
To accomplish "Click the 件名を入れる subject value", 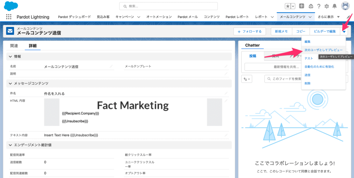I will (54, 94).
